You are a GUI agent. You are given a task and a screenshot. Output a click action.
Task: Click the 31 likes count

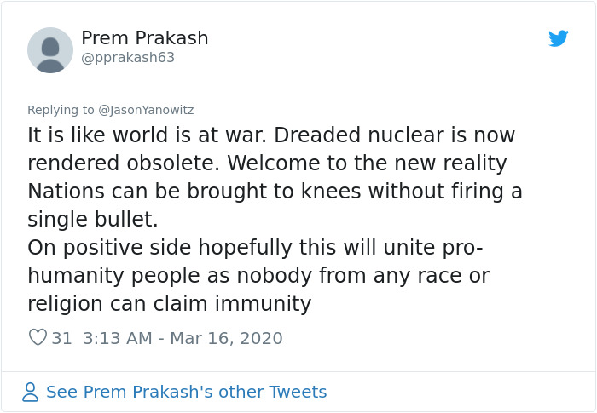click(x=62, y=338)
